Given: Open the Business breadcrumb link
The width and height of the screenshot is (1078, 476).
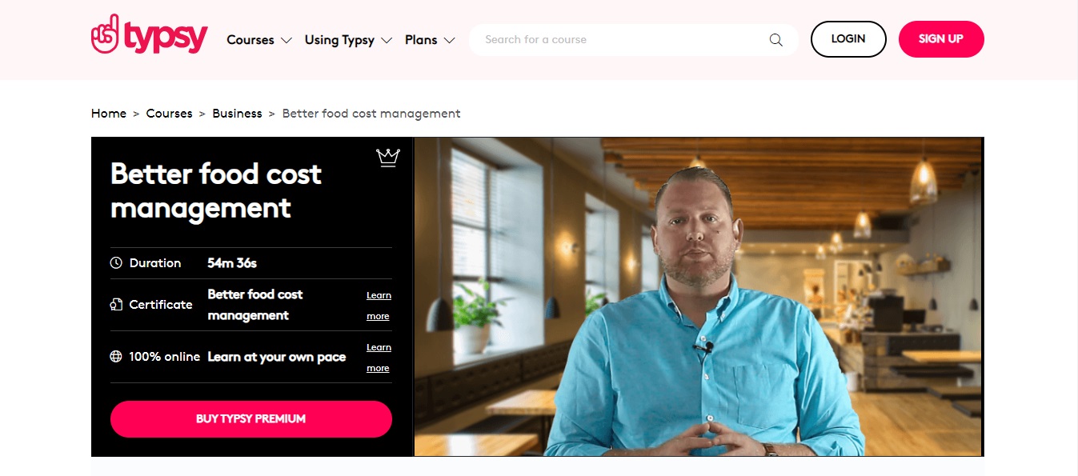Looking at the screenshot, I should [x=237, y=114].
